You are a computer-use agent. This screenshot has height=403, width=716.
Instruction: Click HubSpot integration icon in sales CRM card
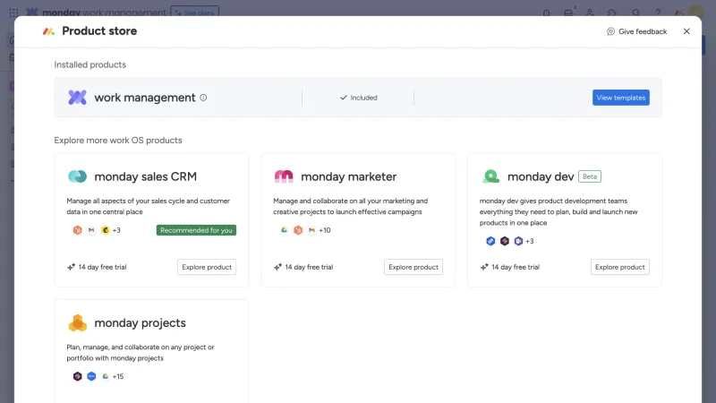(x=77, y=230)
